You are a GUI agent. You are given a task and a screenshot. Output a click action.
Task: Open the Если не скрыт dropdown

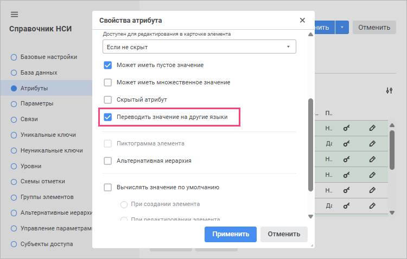click(x=199, y=47)
